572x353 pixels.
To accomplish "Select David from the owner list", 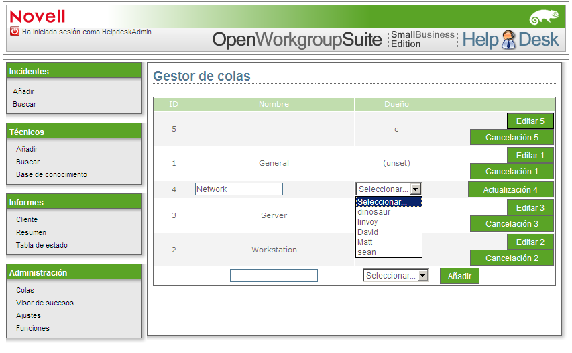I will click(389, 232).
